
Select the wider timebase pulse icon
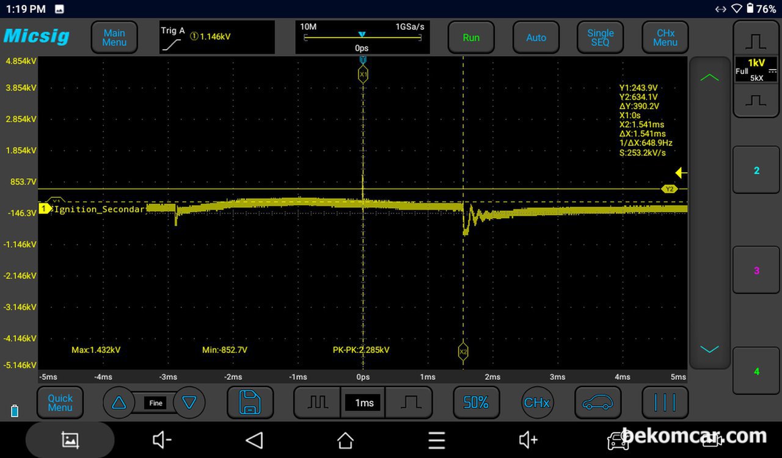tap(411, 403)
